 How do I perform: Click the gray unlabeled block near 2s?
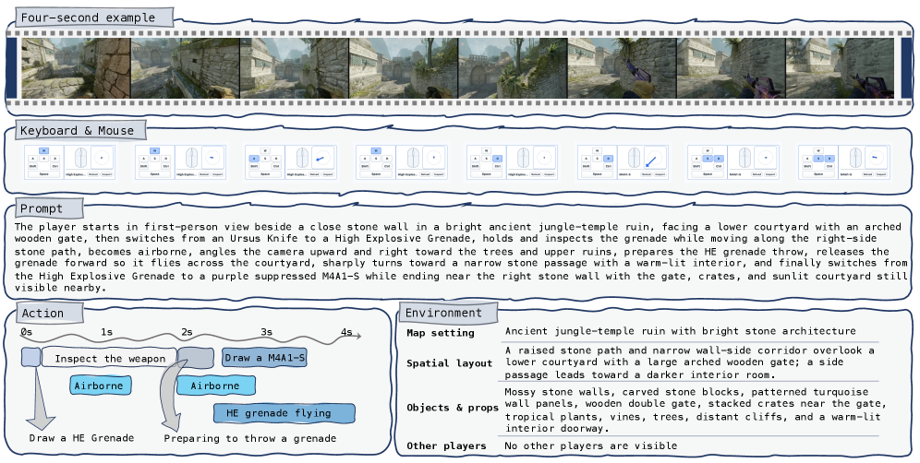[196, 357]
